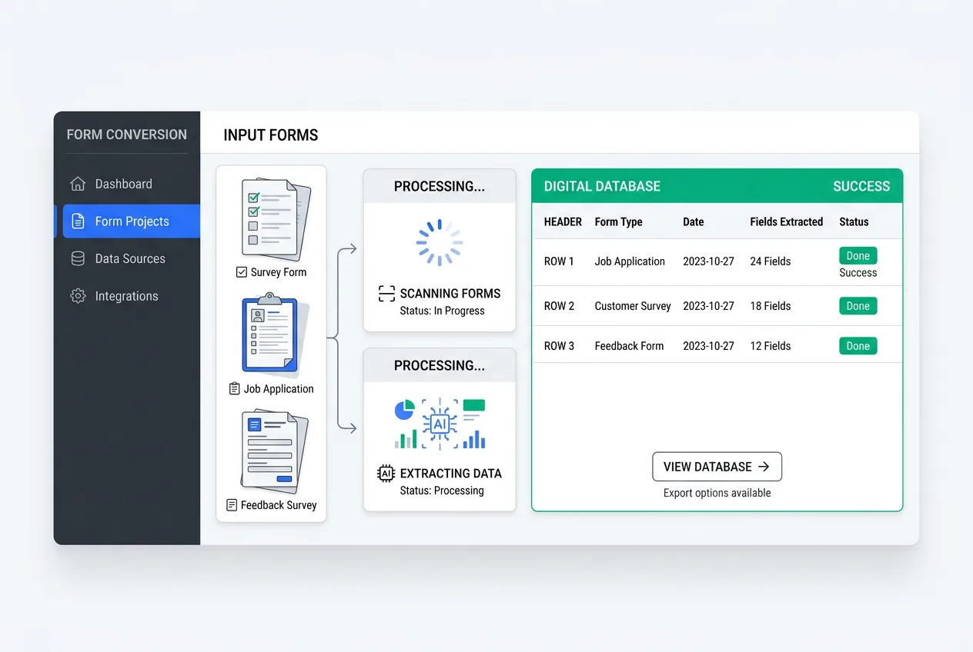Choose the Feedback Survey form thumbnail

click(x=273, y=451)
